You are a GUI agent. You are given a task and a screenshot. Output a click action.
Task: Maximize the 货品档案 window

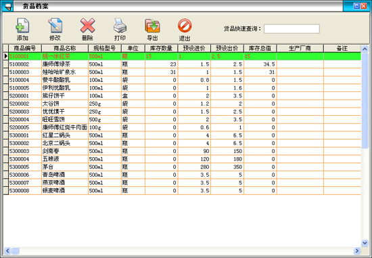point(356,6)
